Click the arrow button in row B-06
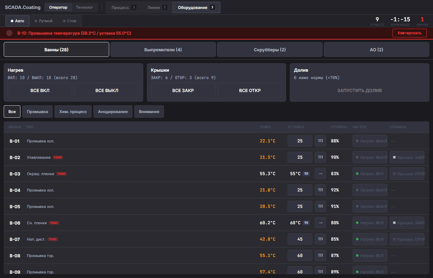This screenshot has width=433, height=278. [320, 223]
